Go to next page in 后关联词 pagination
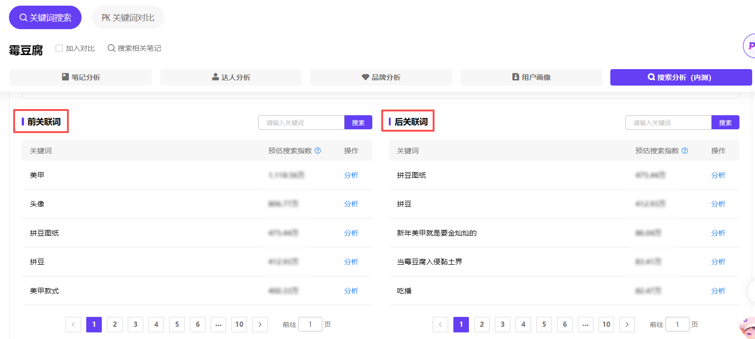 (627, 324)
